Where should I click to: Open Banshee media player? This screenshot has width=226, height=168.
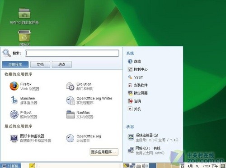point(24,100)
